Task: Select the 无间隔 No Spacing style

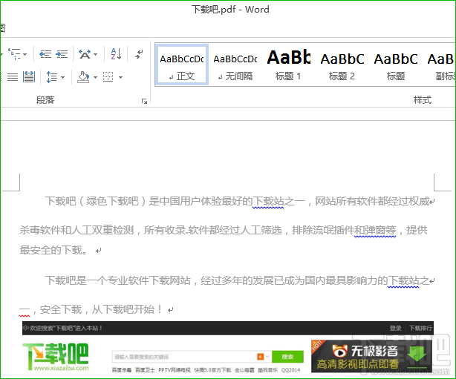Action: pyautogui.click(x=235, y=65)
